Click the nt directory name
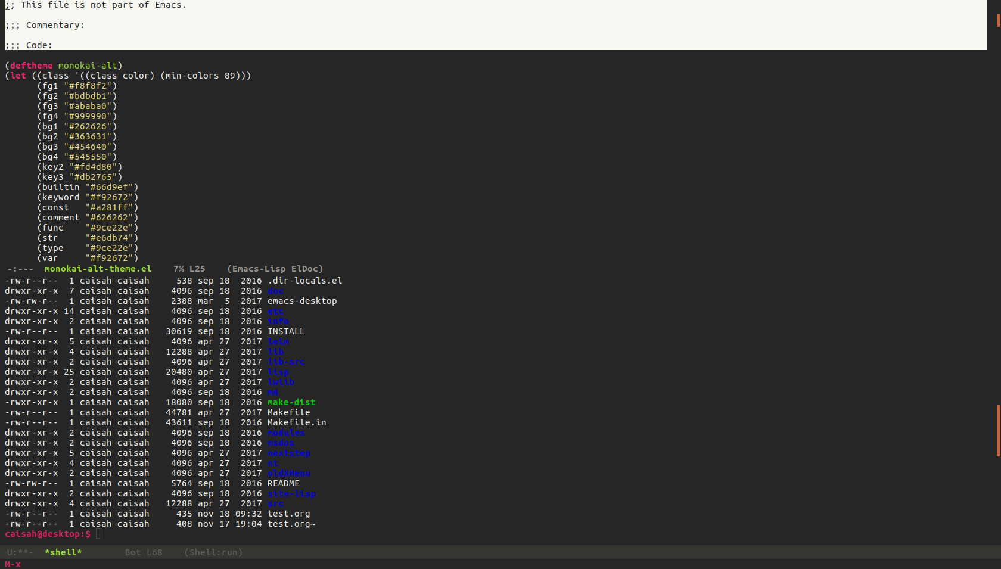Image resolution: width=1001 pixels, height=569 pixels. 272,463
